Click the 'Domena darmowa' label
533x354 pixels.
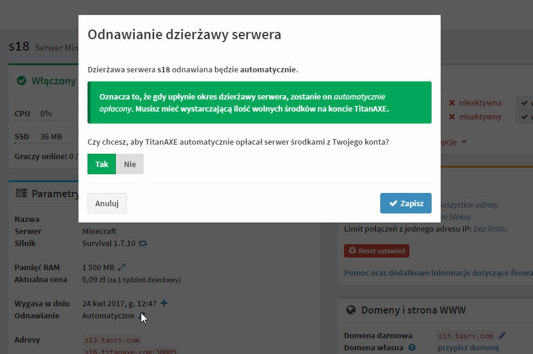(x=378, y=336)
